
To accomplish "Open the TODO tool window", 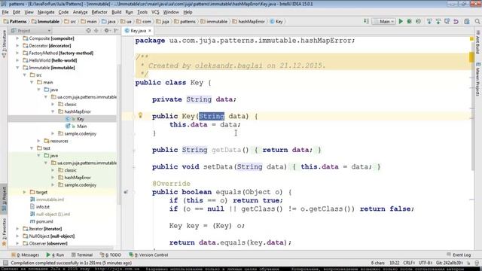I will tap(111, 254).
